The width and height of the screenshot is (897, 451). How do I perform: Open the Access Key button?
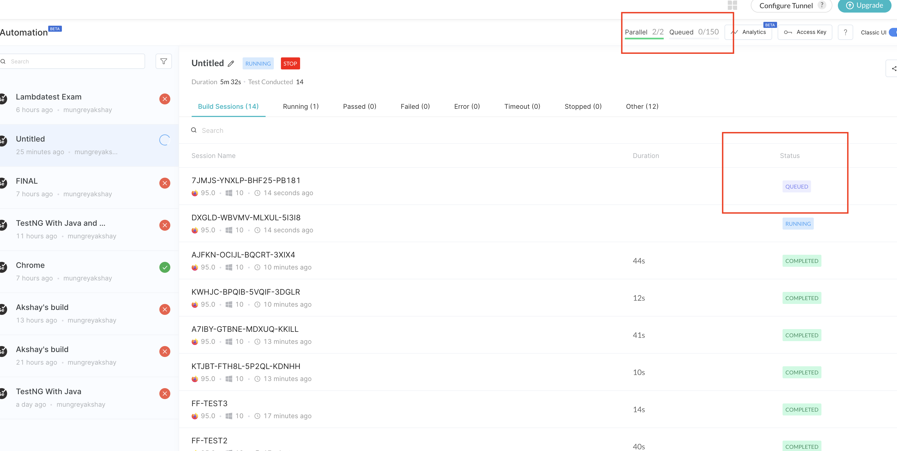[x=805, y=32]
